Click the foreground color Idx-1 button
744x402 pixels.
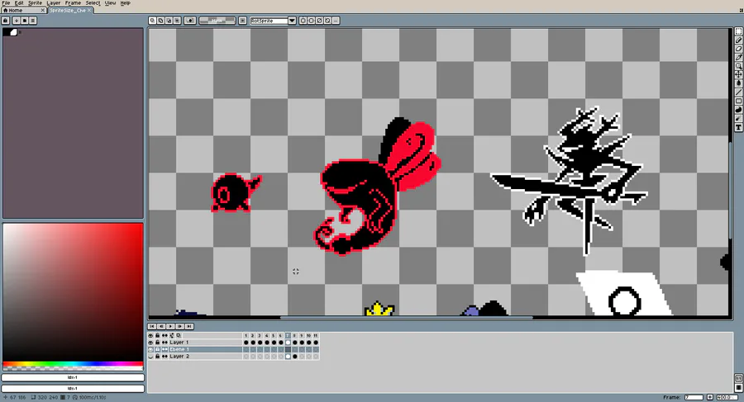73,378
